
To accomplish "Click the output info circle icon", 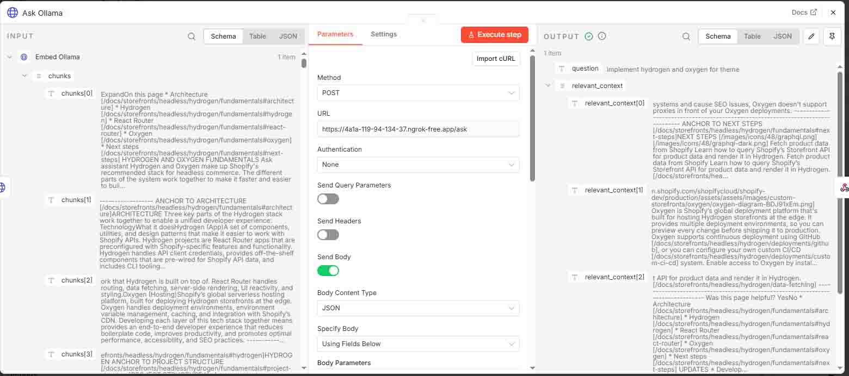I will [602, 36].
